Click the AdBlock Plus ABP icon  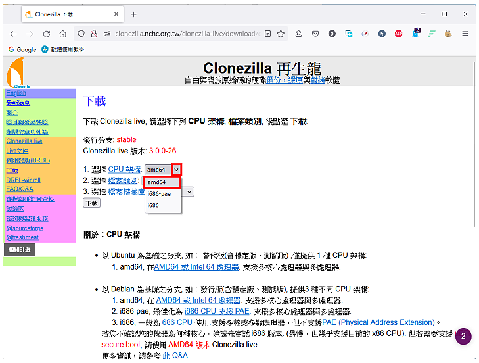398,34
